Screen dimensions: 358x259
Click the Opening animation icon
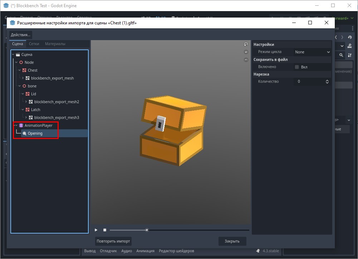click(x=24, y=133)
